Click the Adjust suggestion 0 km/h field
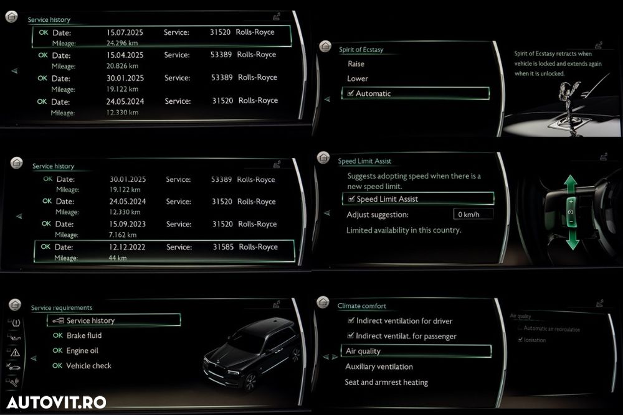 (473, 214)
